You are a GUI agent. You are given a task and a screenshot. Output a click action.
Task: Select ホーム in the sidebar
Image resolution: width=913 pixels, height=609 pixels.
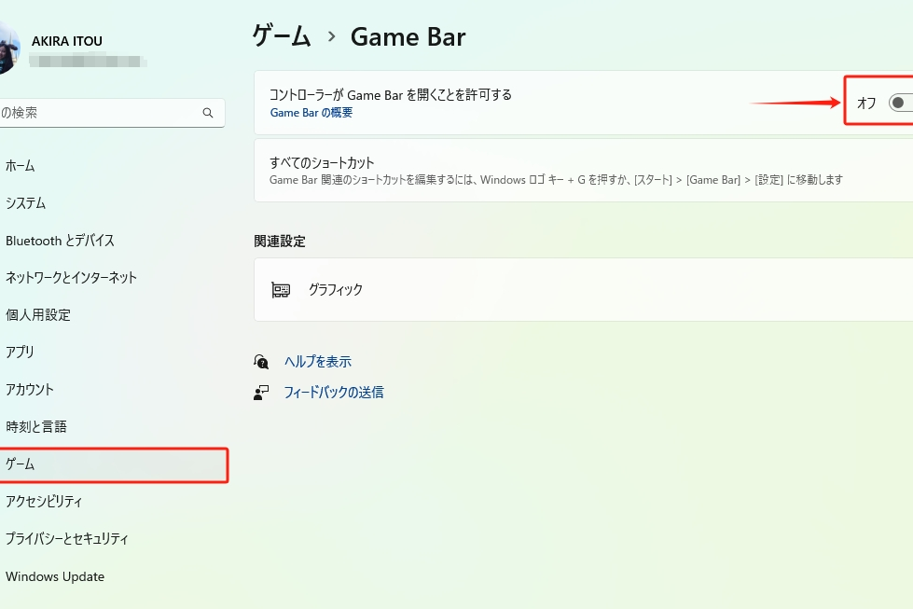click(x=21, y=166)
